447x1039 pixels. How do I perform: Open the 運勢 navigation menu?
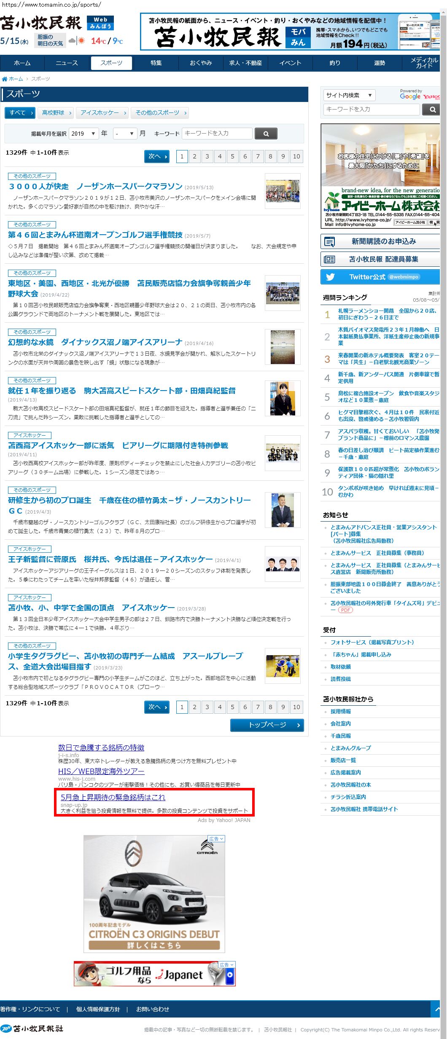click(x=380, y=63)
